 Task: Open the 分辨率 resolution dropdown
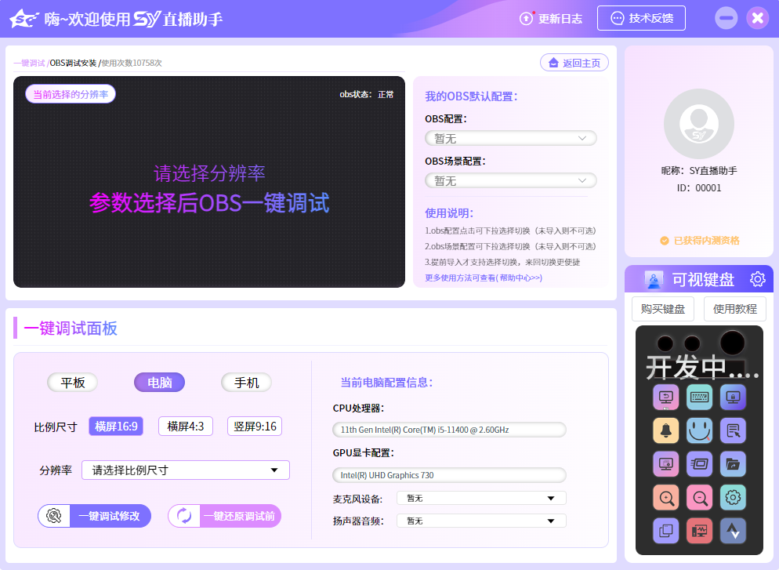pyautogui.click(x=185, y=469)
